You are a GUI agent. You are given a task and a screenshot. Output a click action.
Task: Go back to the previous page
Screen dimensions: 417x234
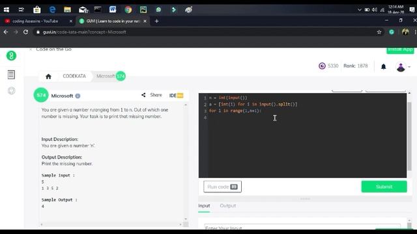point(6,32)
